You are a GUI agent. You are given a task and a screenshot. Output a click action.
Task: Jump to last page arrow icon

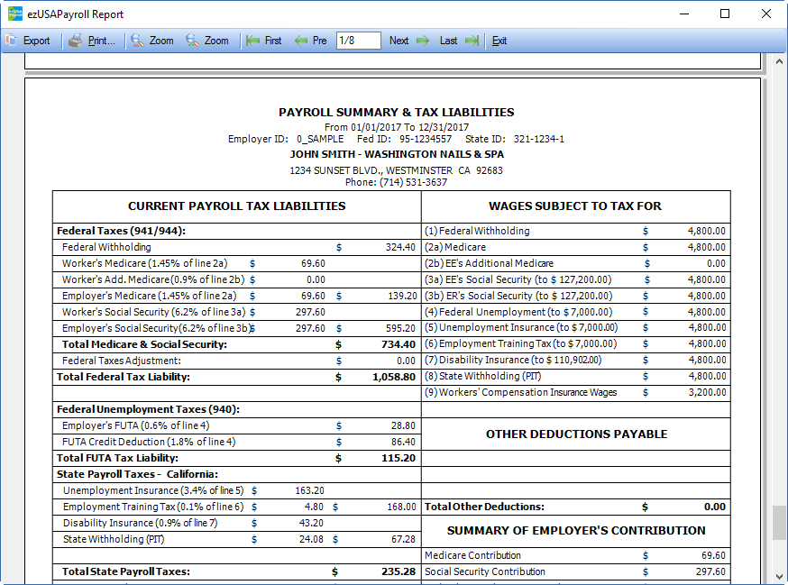pyautogui.click(x=472, y=41)
